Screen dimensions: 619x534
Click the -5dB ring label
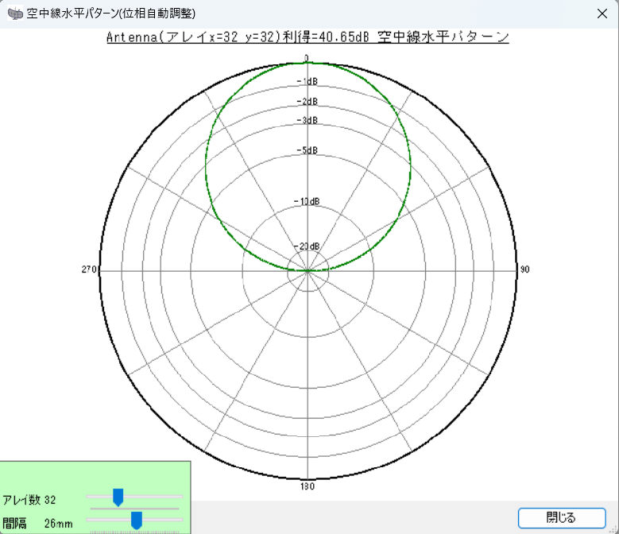click(308, 151)
